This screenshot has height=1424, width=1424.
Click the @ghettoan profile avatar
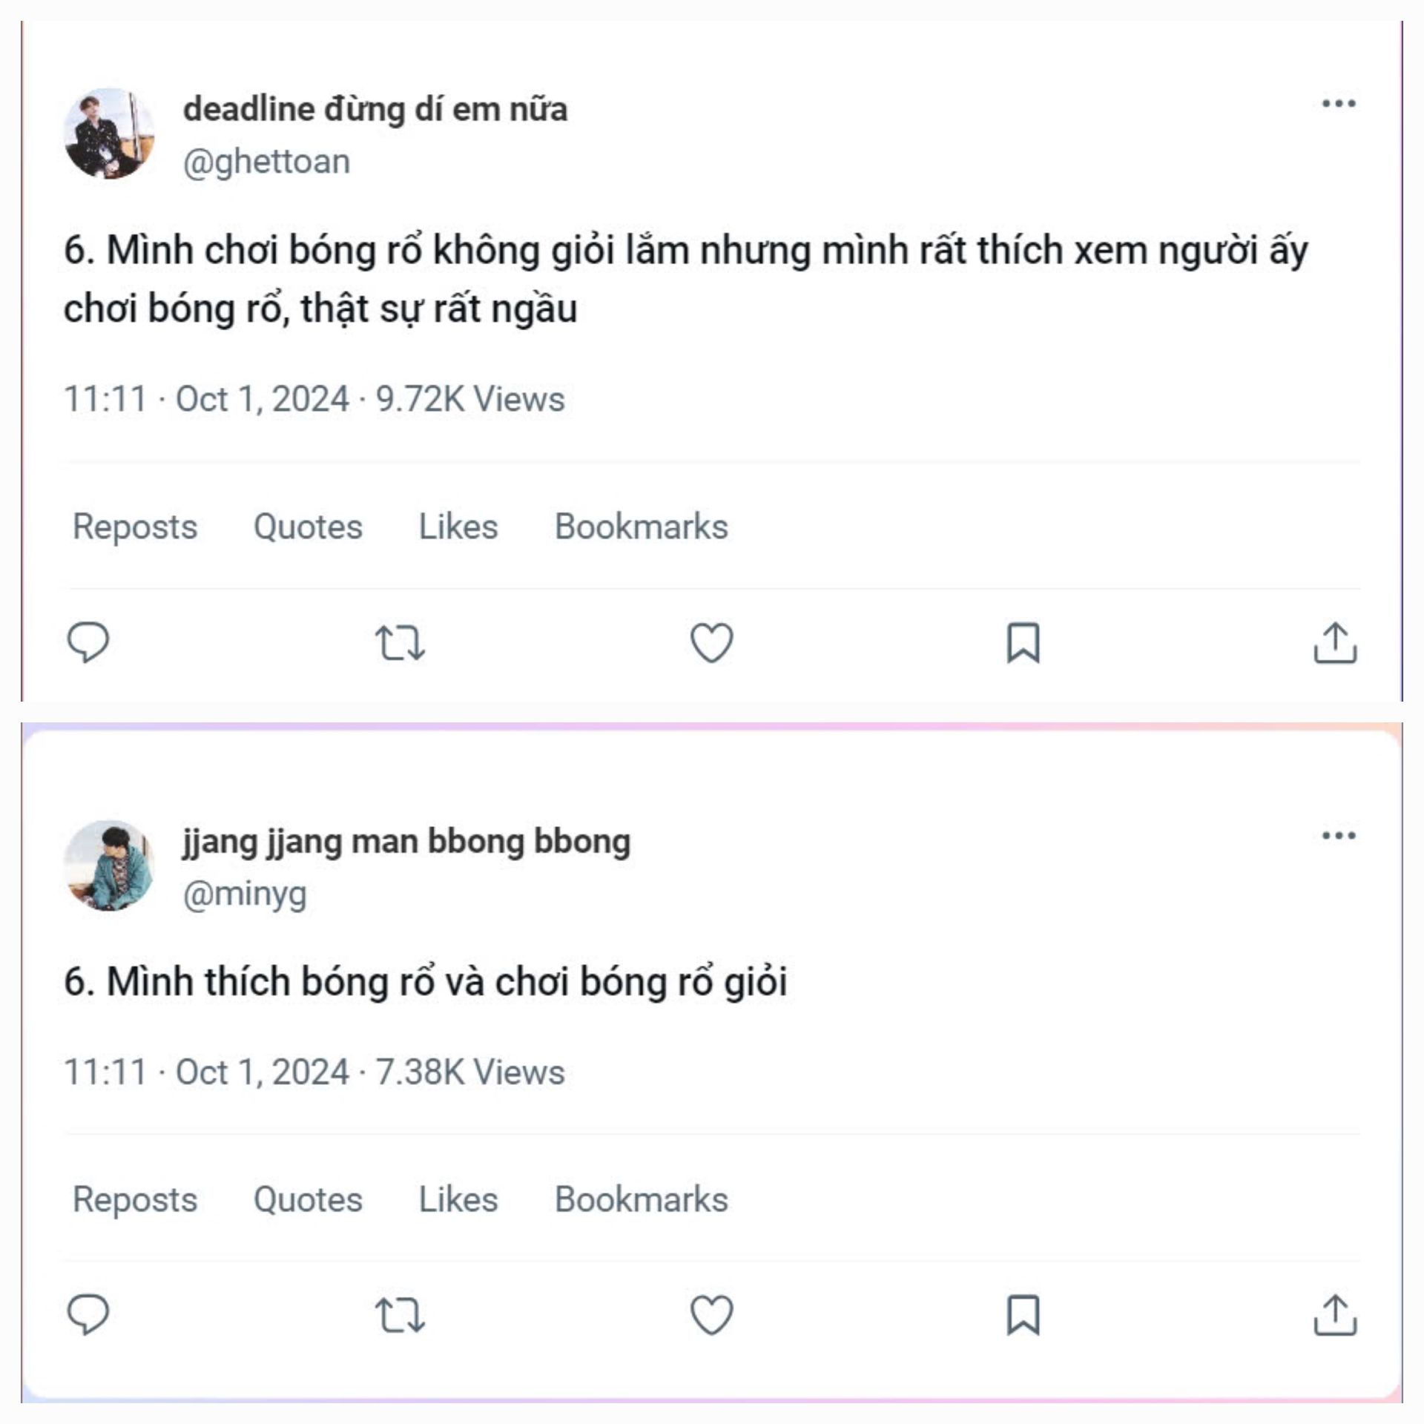pos(110,133)
